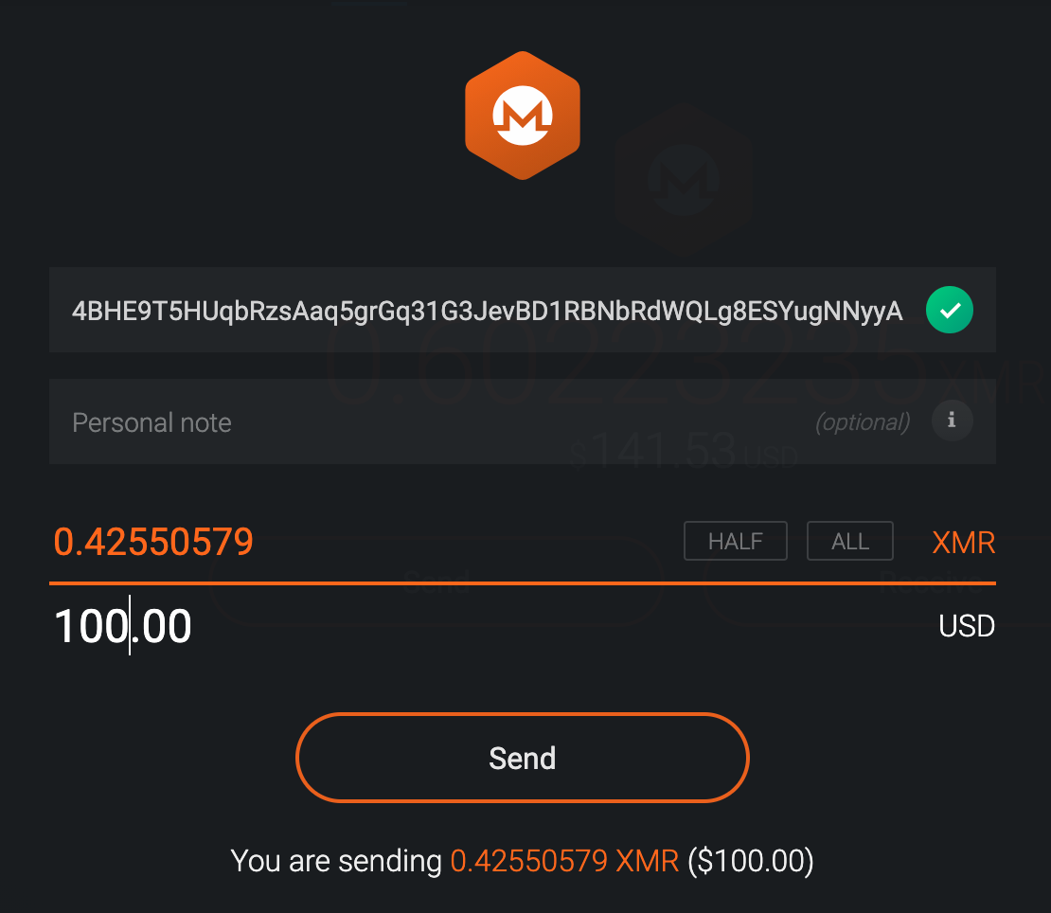Viewport: 1051px width, 913px height.
Task: Click the orange-outlined Send button
Action: (x=522, y=758)
